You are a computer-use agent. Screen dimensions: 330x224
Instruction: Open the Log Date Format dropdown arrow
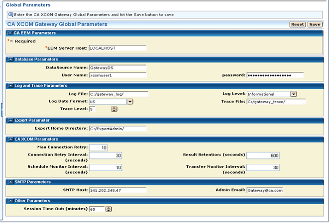click(x=130, y=102)
